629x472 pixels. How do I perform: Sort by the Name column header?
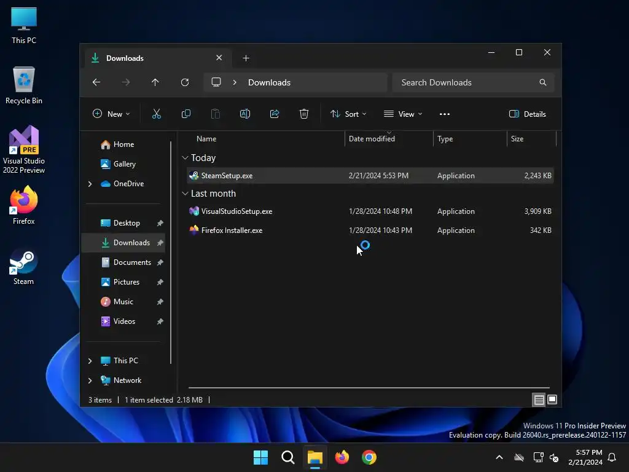tap(206, 139)
